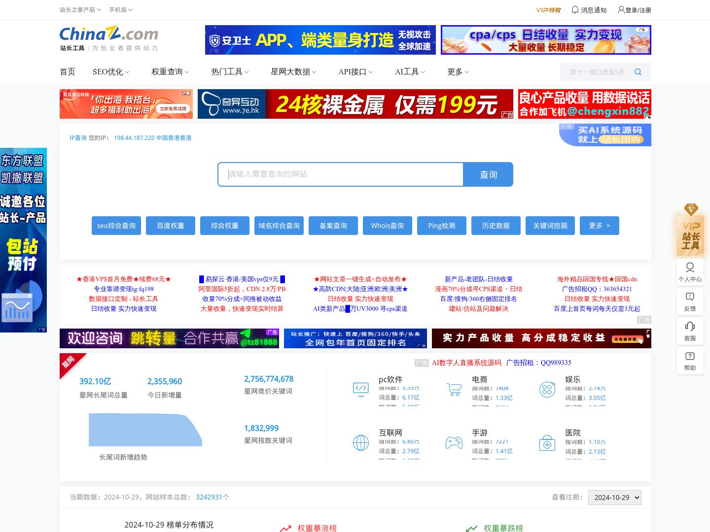The height and width of the screenshot is (532, 710).
Task: Select the 域名综合查询 tab
Action: click(x=279, y=226)
